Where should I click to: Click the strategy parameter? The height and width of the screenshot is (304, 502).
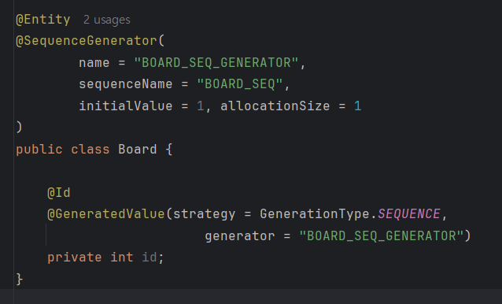[205, 214]
